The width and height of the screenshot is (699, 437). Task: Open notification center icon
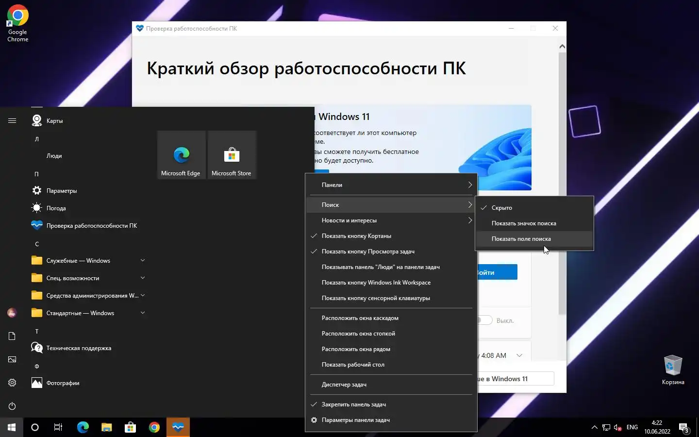click(x=684, y=427)
